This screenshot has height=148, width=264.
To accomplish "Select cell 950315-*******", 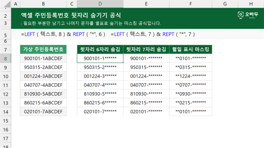I will tap(146, 67).
